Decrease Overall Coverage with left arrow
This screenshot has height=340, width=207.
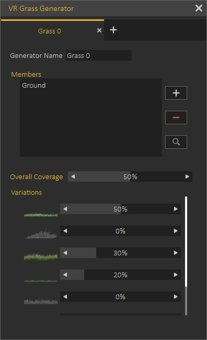73,177
